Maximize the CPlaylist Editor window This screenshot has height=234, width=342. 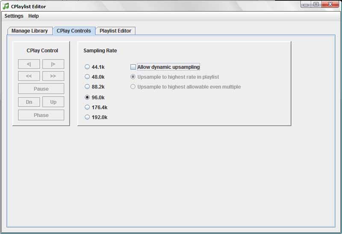click(316, 4)
